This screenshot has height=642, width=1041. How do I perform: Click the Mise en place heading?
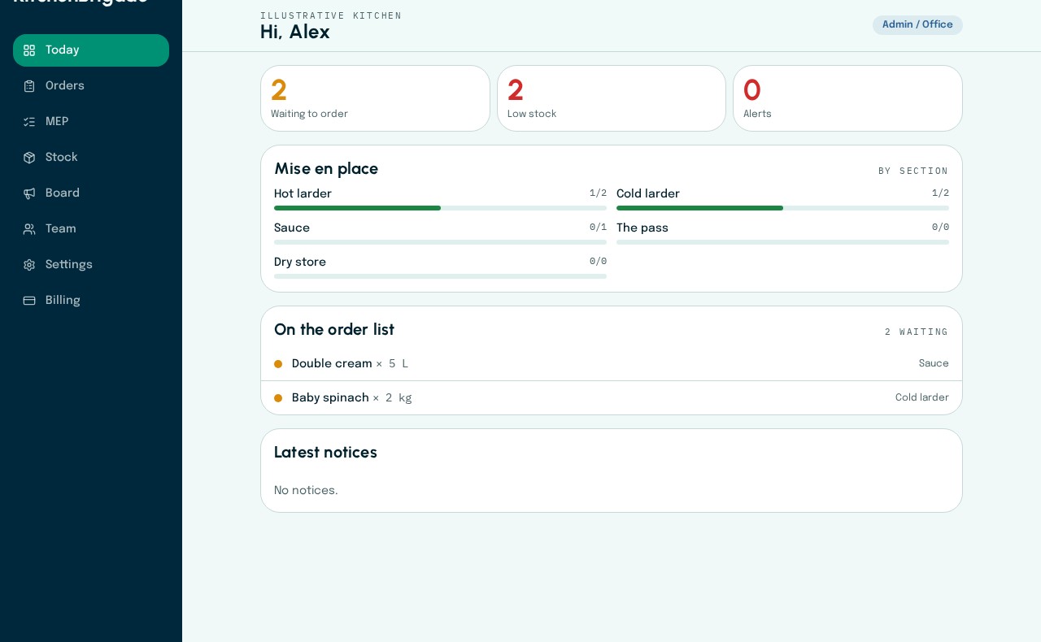(326, 169)
